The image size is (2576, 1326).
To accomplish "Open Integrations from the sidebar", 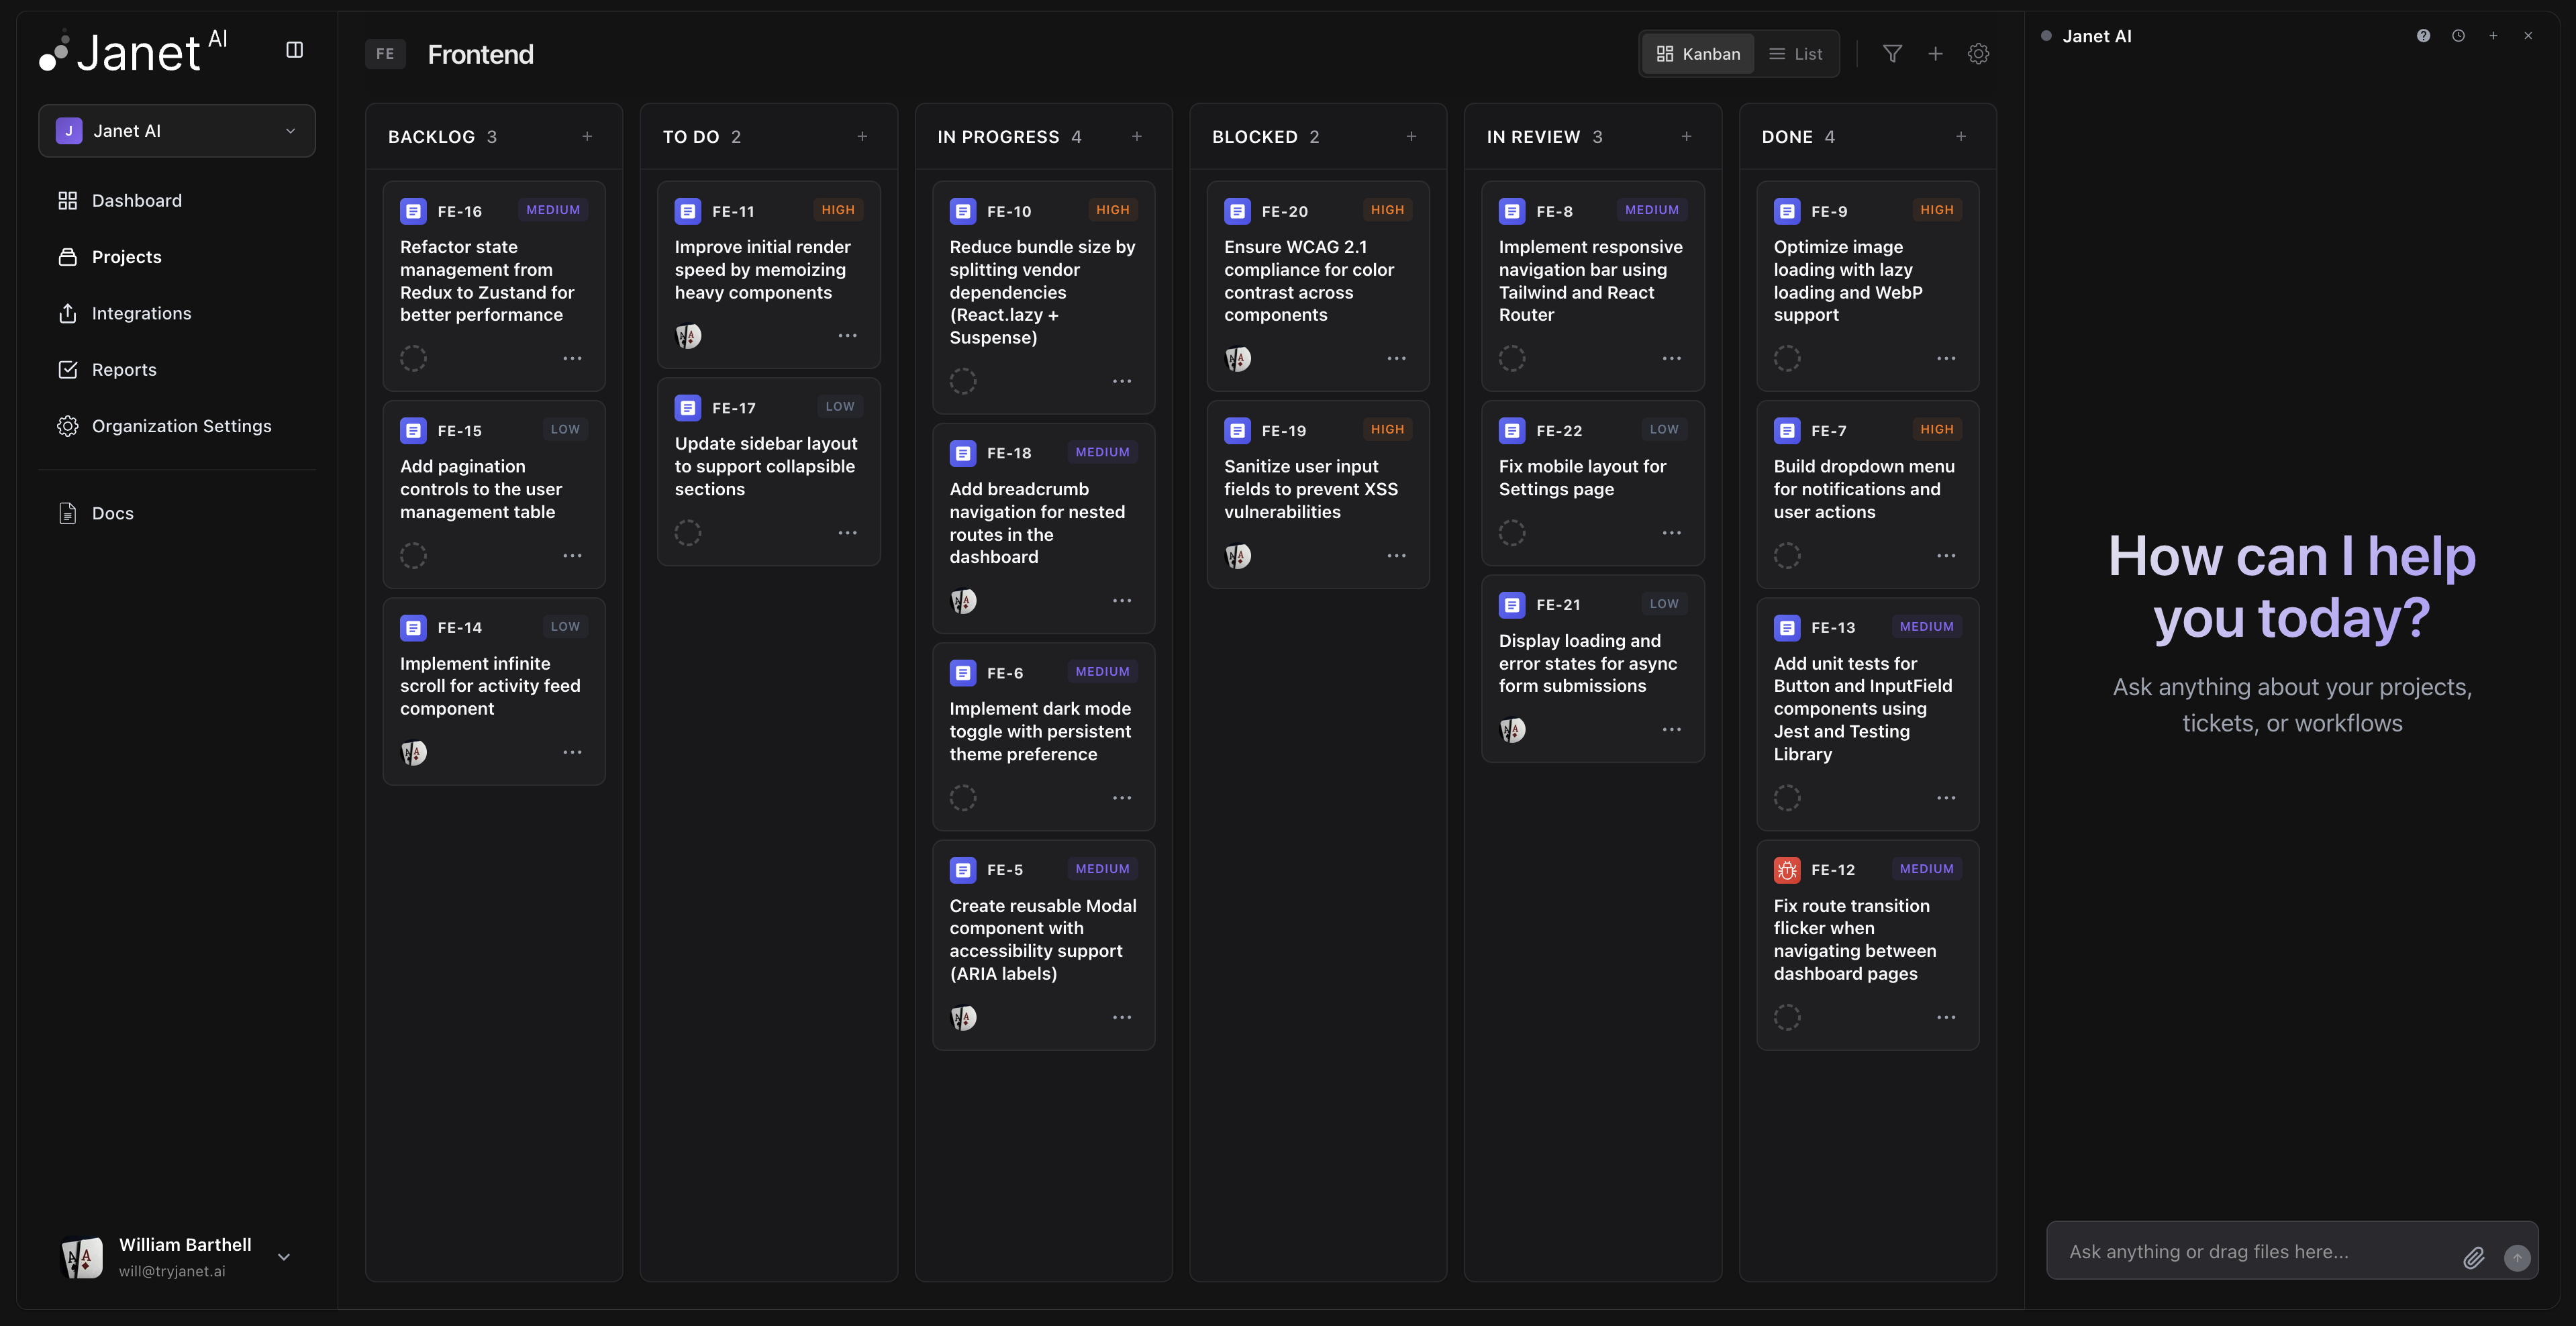I will pyautogui.click(x=141, y=312).
